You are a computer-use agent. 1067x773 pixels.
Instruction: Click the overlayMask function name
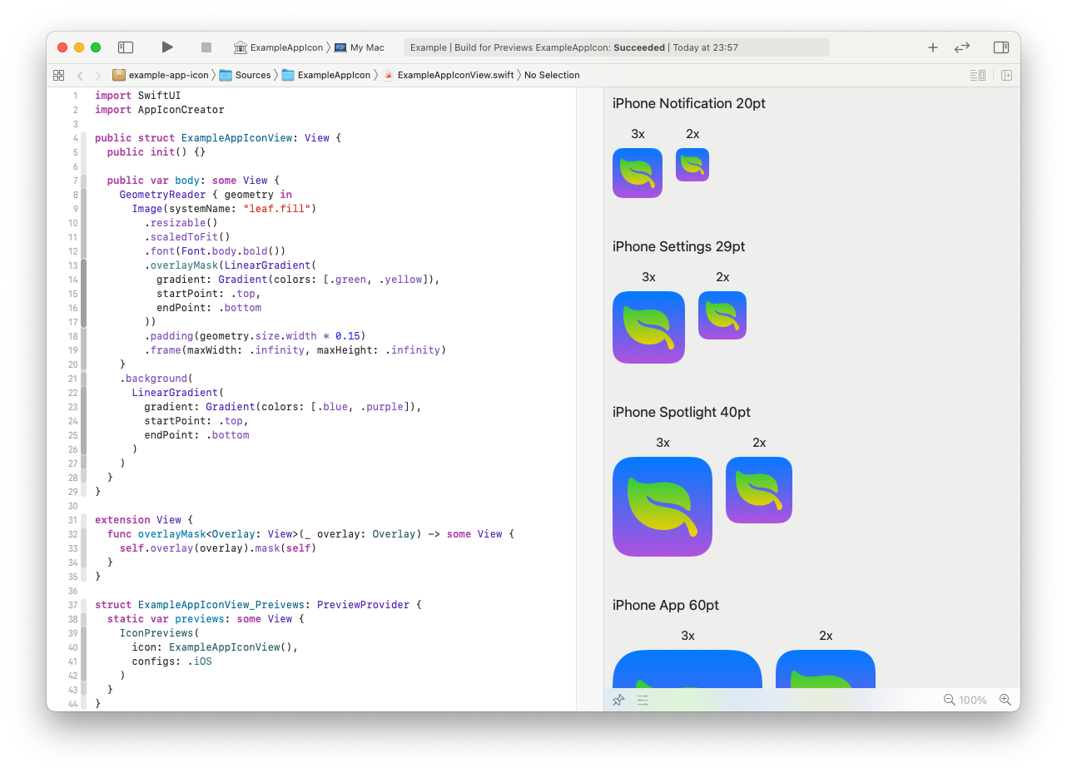tap(171, 534)
